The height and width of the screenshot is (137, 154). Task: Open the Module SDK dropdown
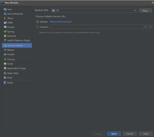coord(94,10)
